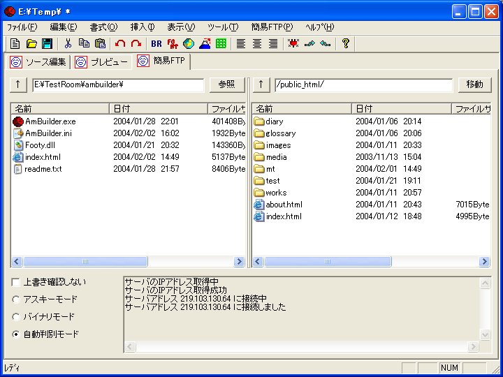Screen dimensions: 503x377
Task: Select AmBuilder.ini in local list
Action: (x=43, y=133)
